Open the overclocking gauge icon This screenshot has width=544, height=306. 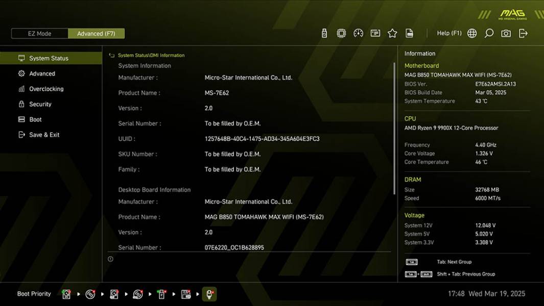click(x=358, y=33)
